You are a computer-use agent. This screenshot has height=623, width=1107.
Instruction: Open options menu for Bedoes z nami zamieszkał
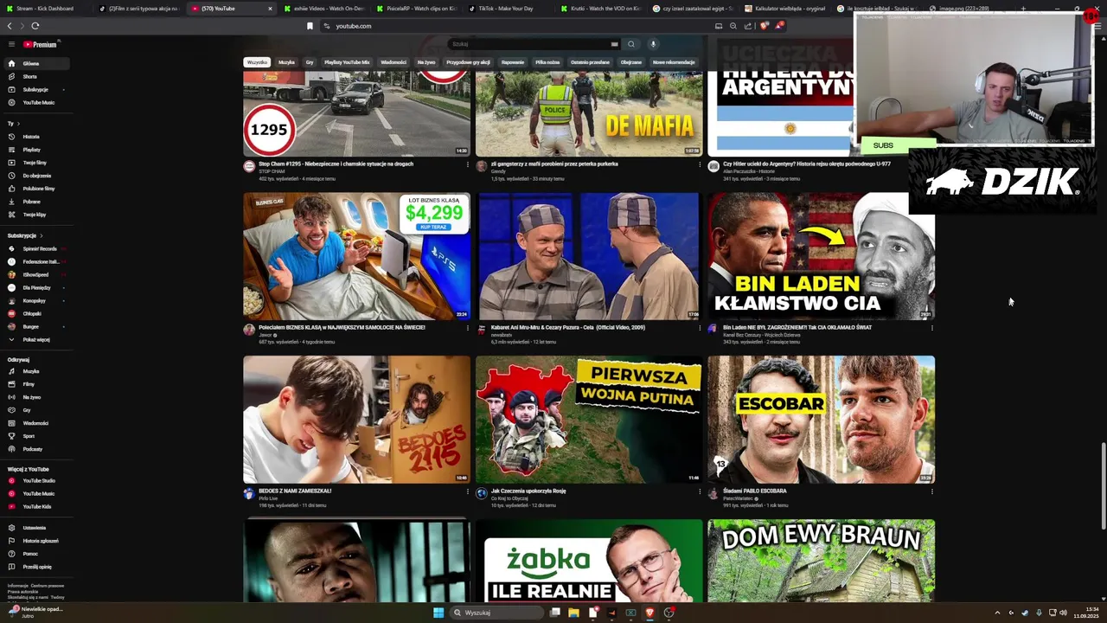(467, 491)
